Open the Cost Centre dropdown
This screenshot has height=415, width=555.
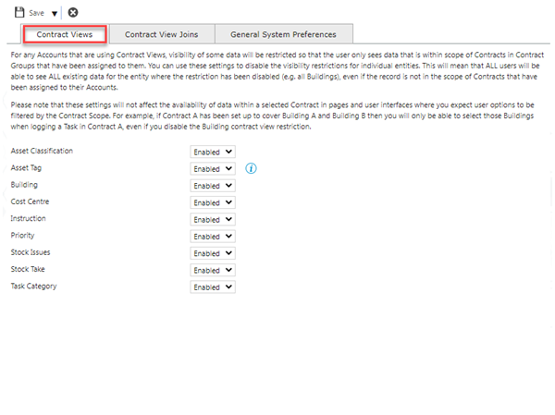[x=213, y=202]
